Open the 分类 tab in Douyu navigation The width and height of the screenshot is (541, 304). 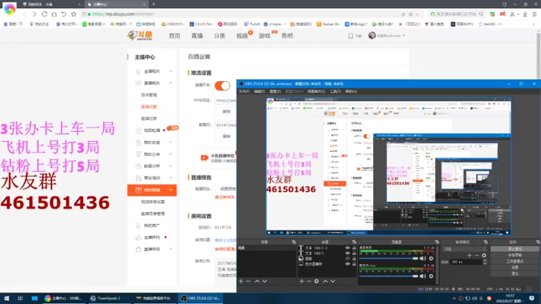point(219,36)
